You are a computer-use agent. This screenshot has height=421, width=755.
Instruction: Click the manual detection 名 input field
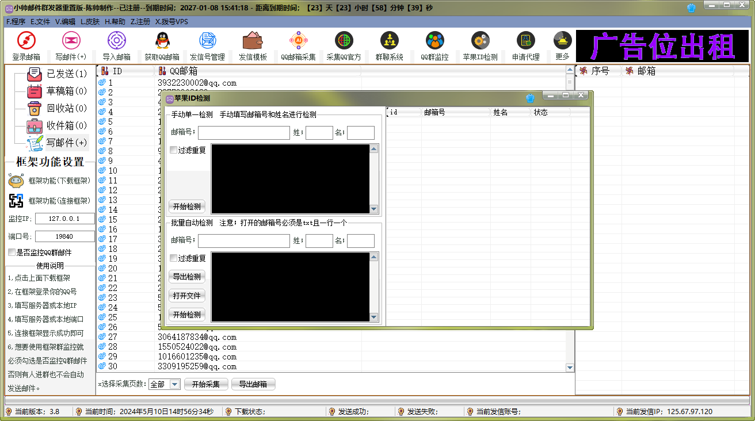click(361, 133)
